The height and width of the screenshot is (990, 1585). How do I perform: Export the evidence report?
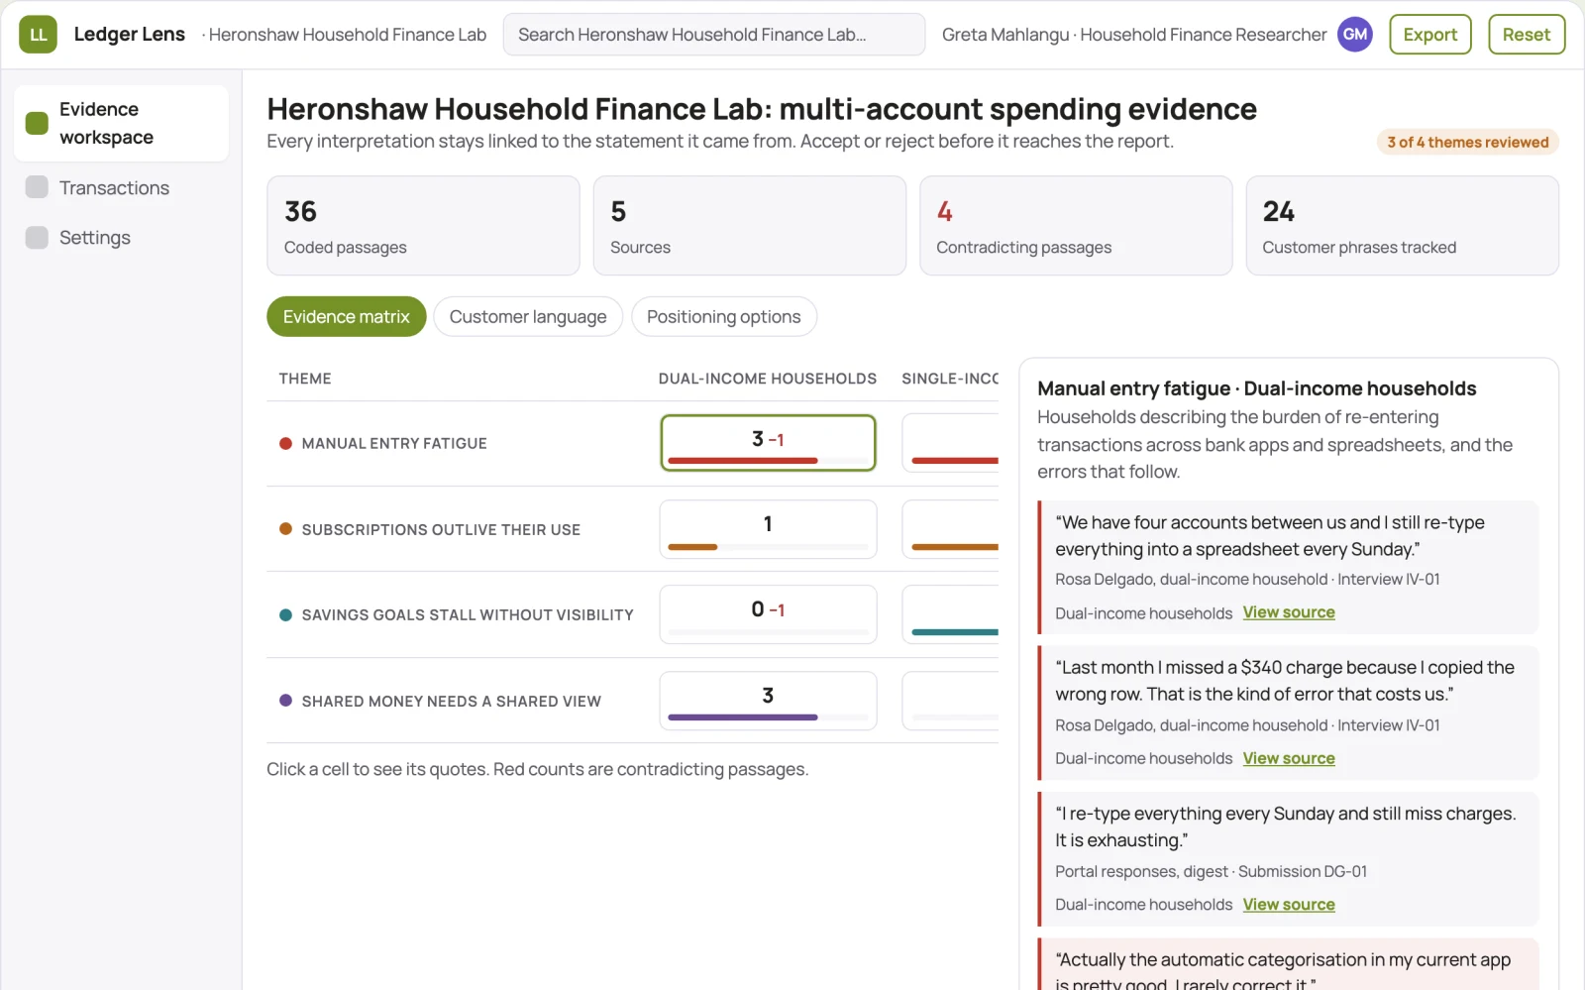tap(1430, 35)
